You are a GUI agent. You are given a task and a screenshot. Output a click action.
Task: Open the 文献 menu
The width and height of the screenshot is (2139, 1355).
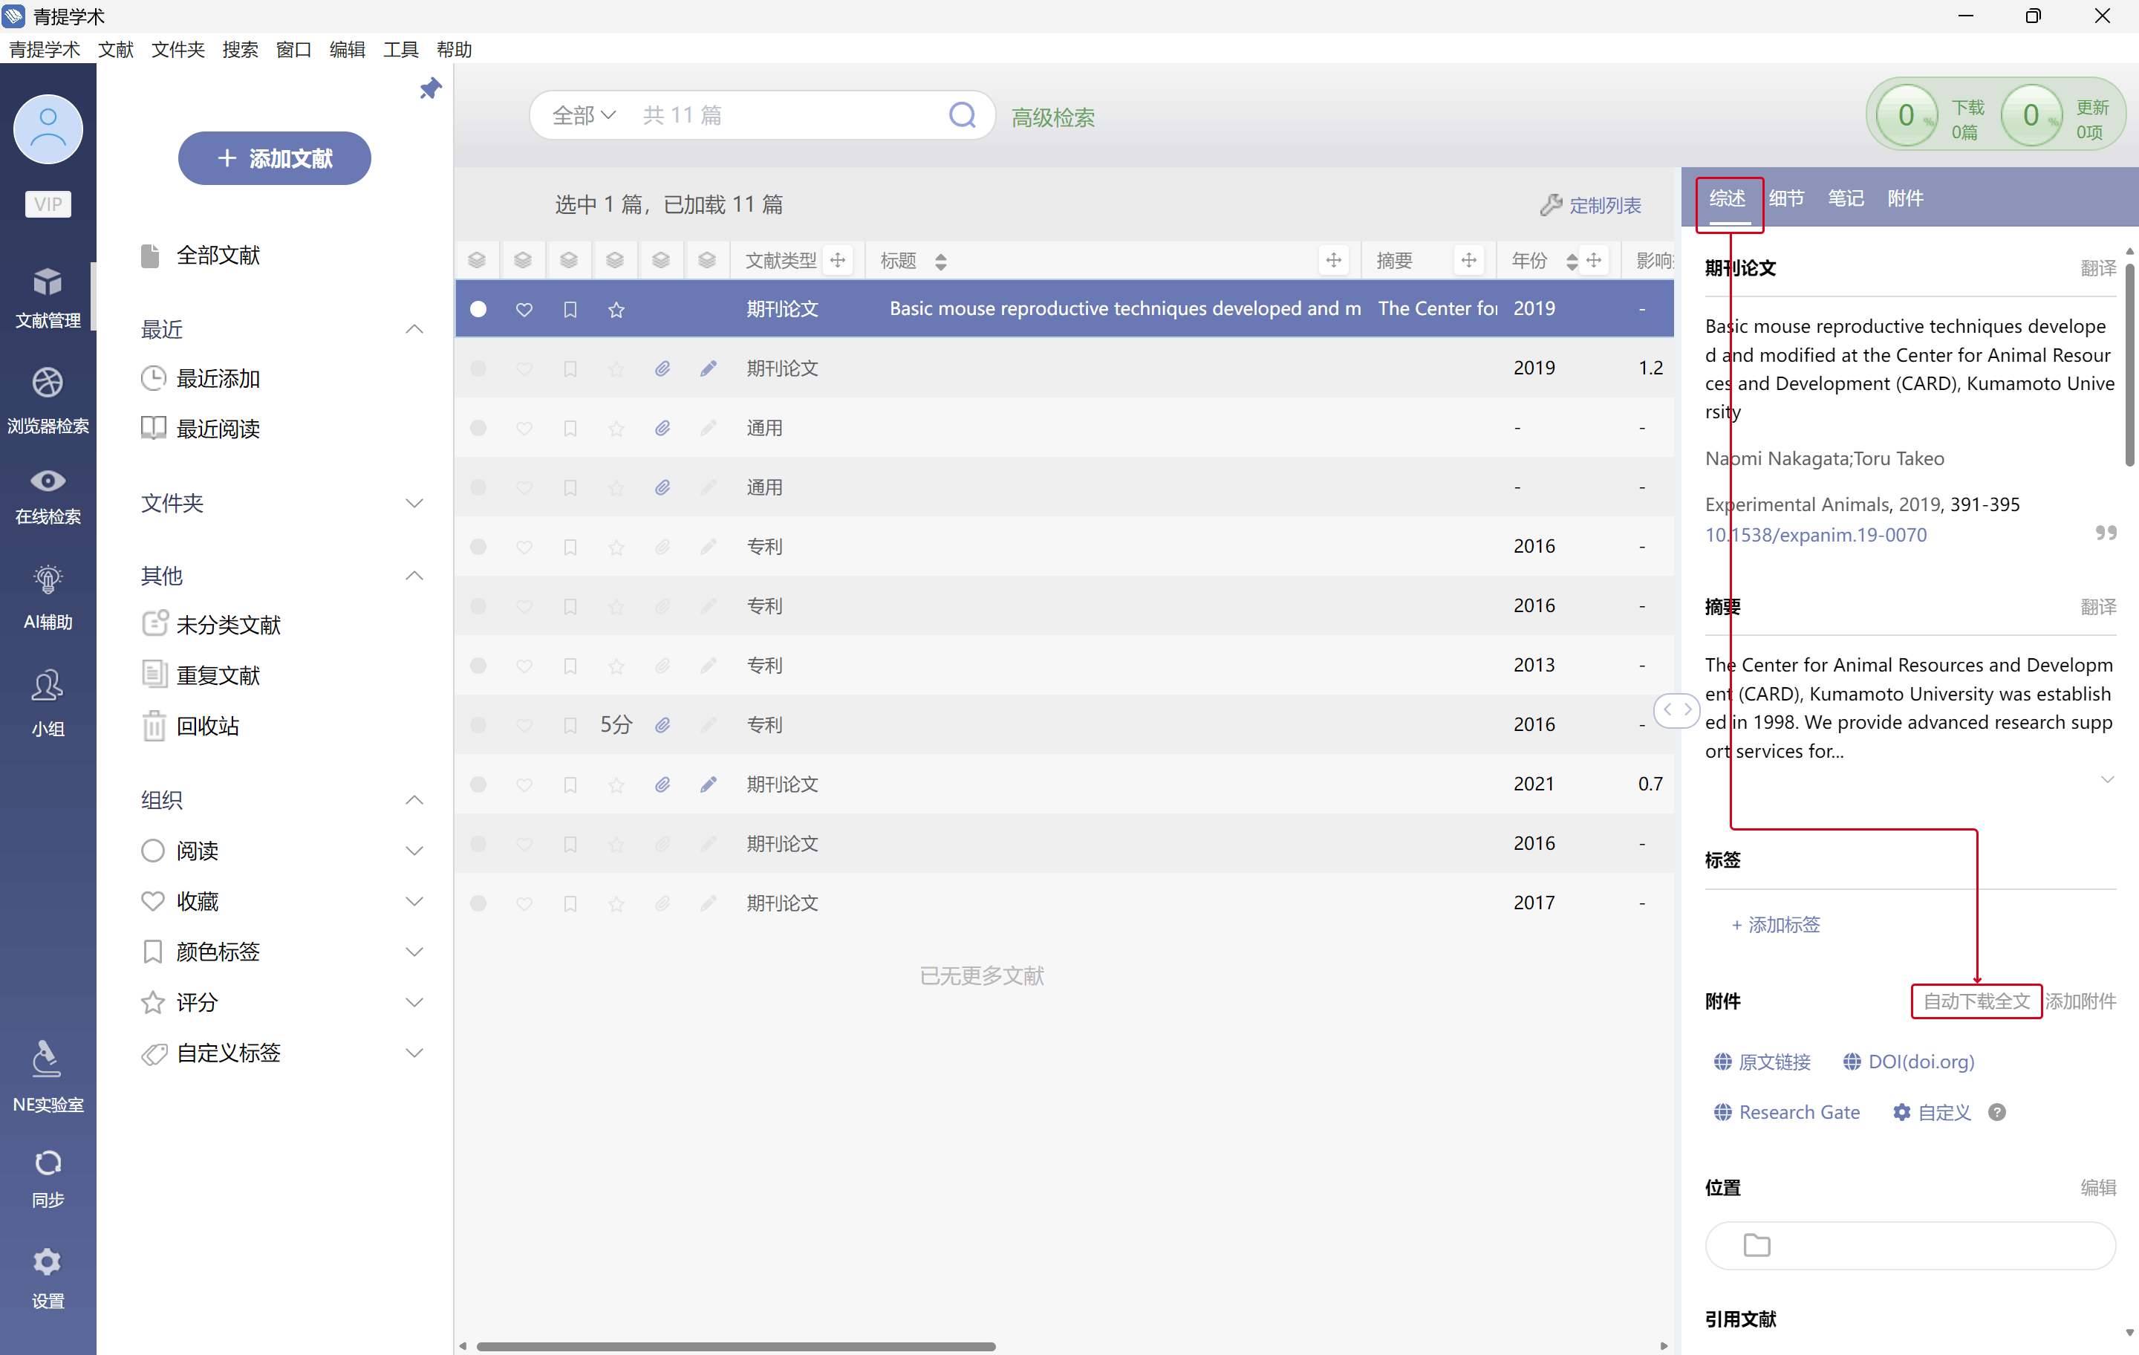[115, 49]
